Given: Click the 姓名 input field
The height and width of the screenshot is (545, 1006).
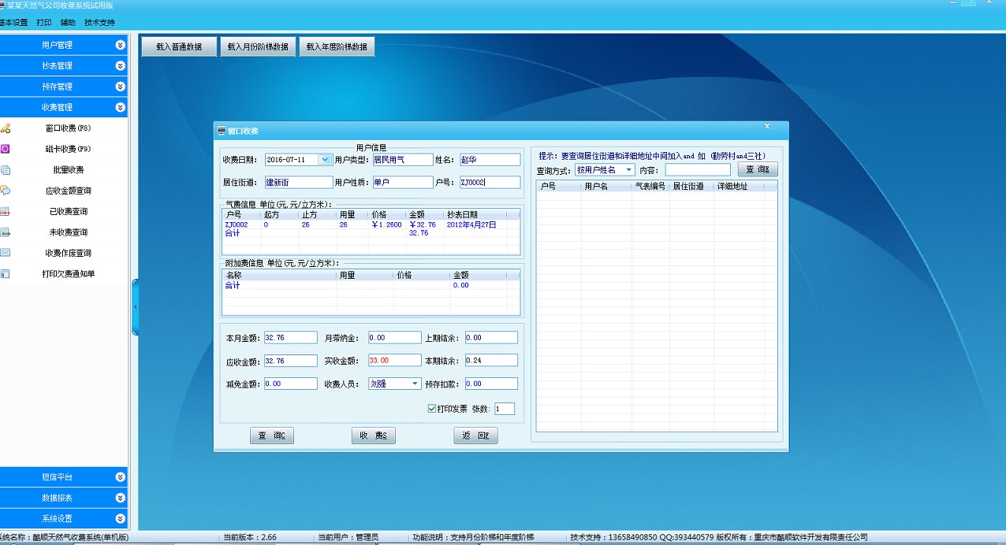Looking at the screenshot, I should [x=489, y=159].
